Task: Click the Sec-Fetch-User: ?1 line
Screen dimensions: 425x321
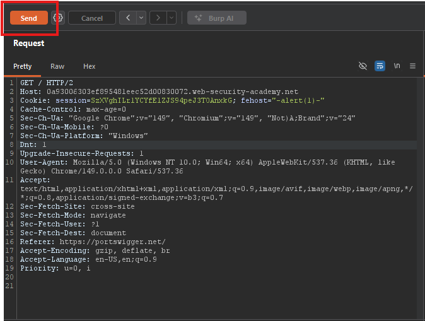Action: pyautogui.click(x=60, y=224)
